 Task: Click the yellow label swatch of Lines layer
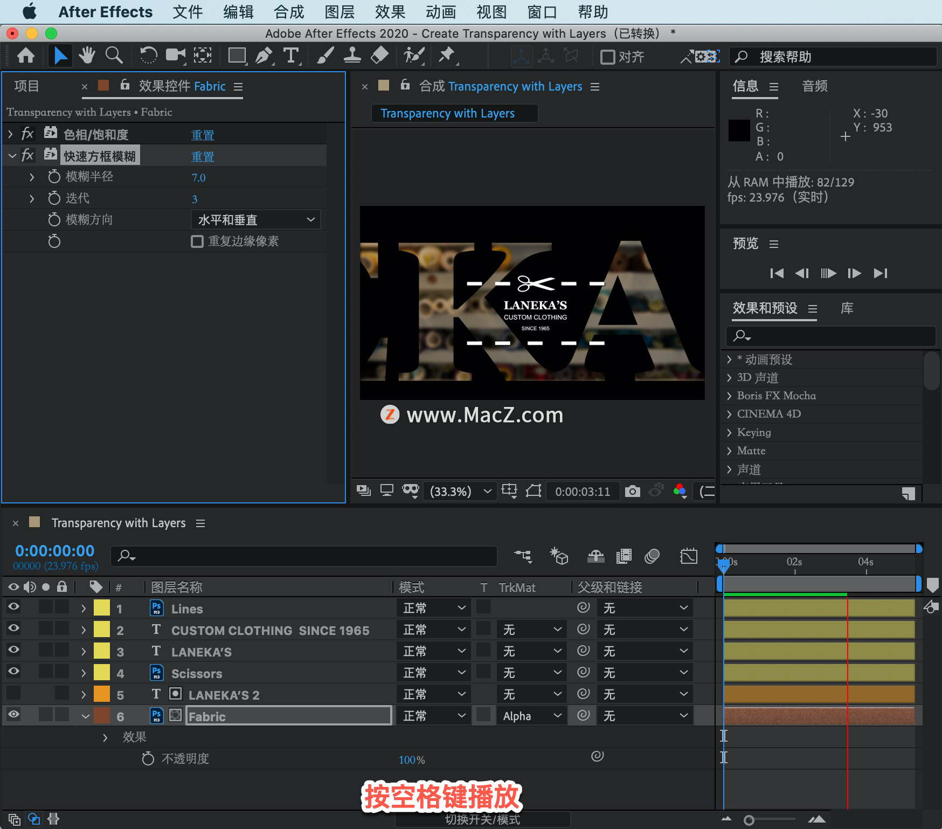coord(102,607)
